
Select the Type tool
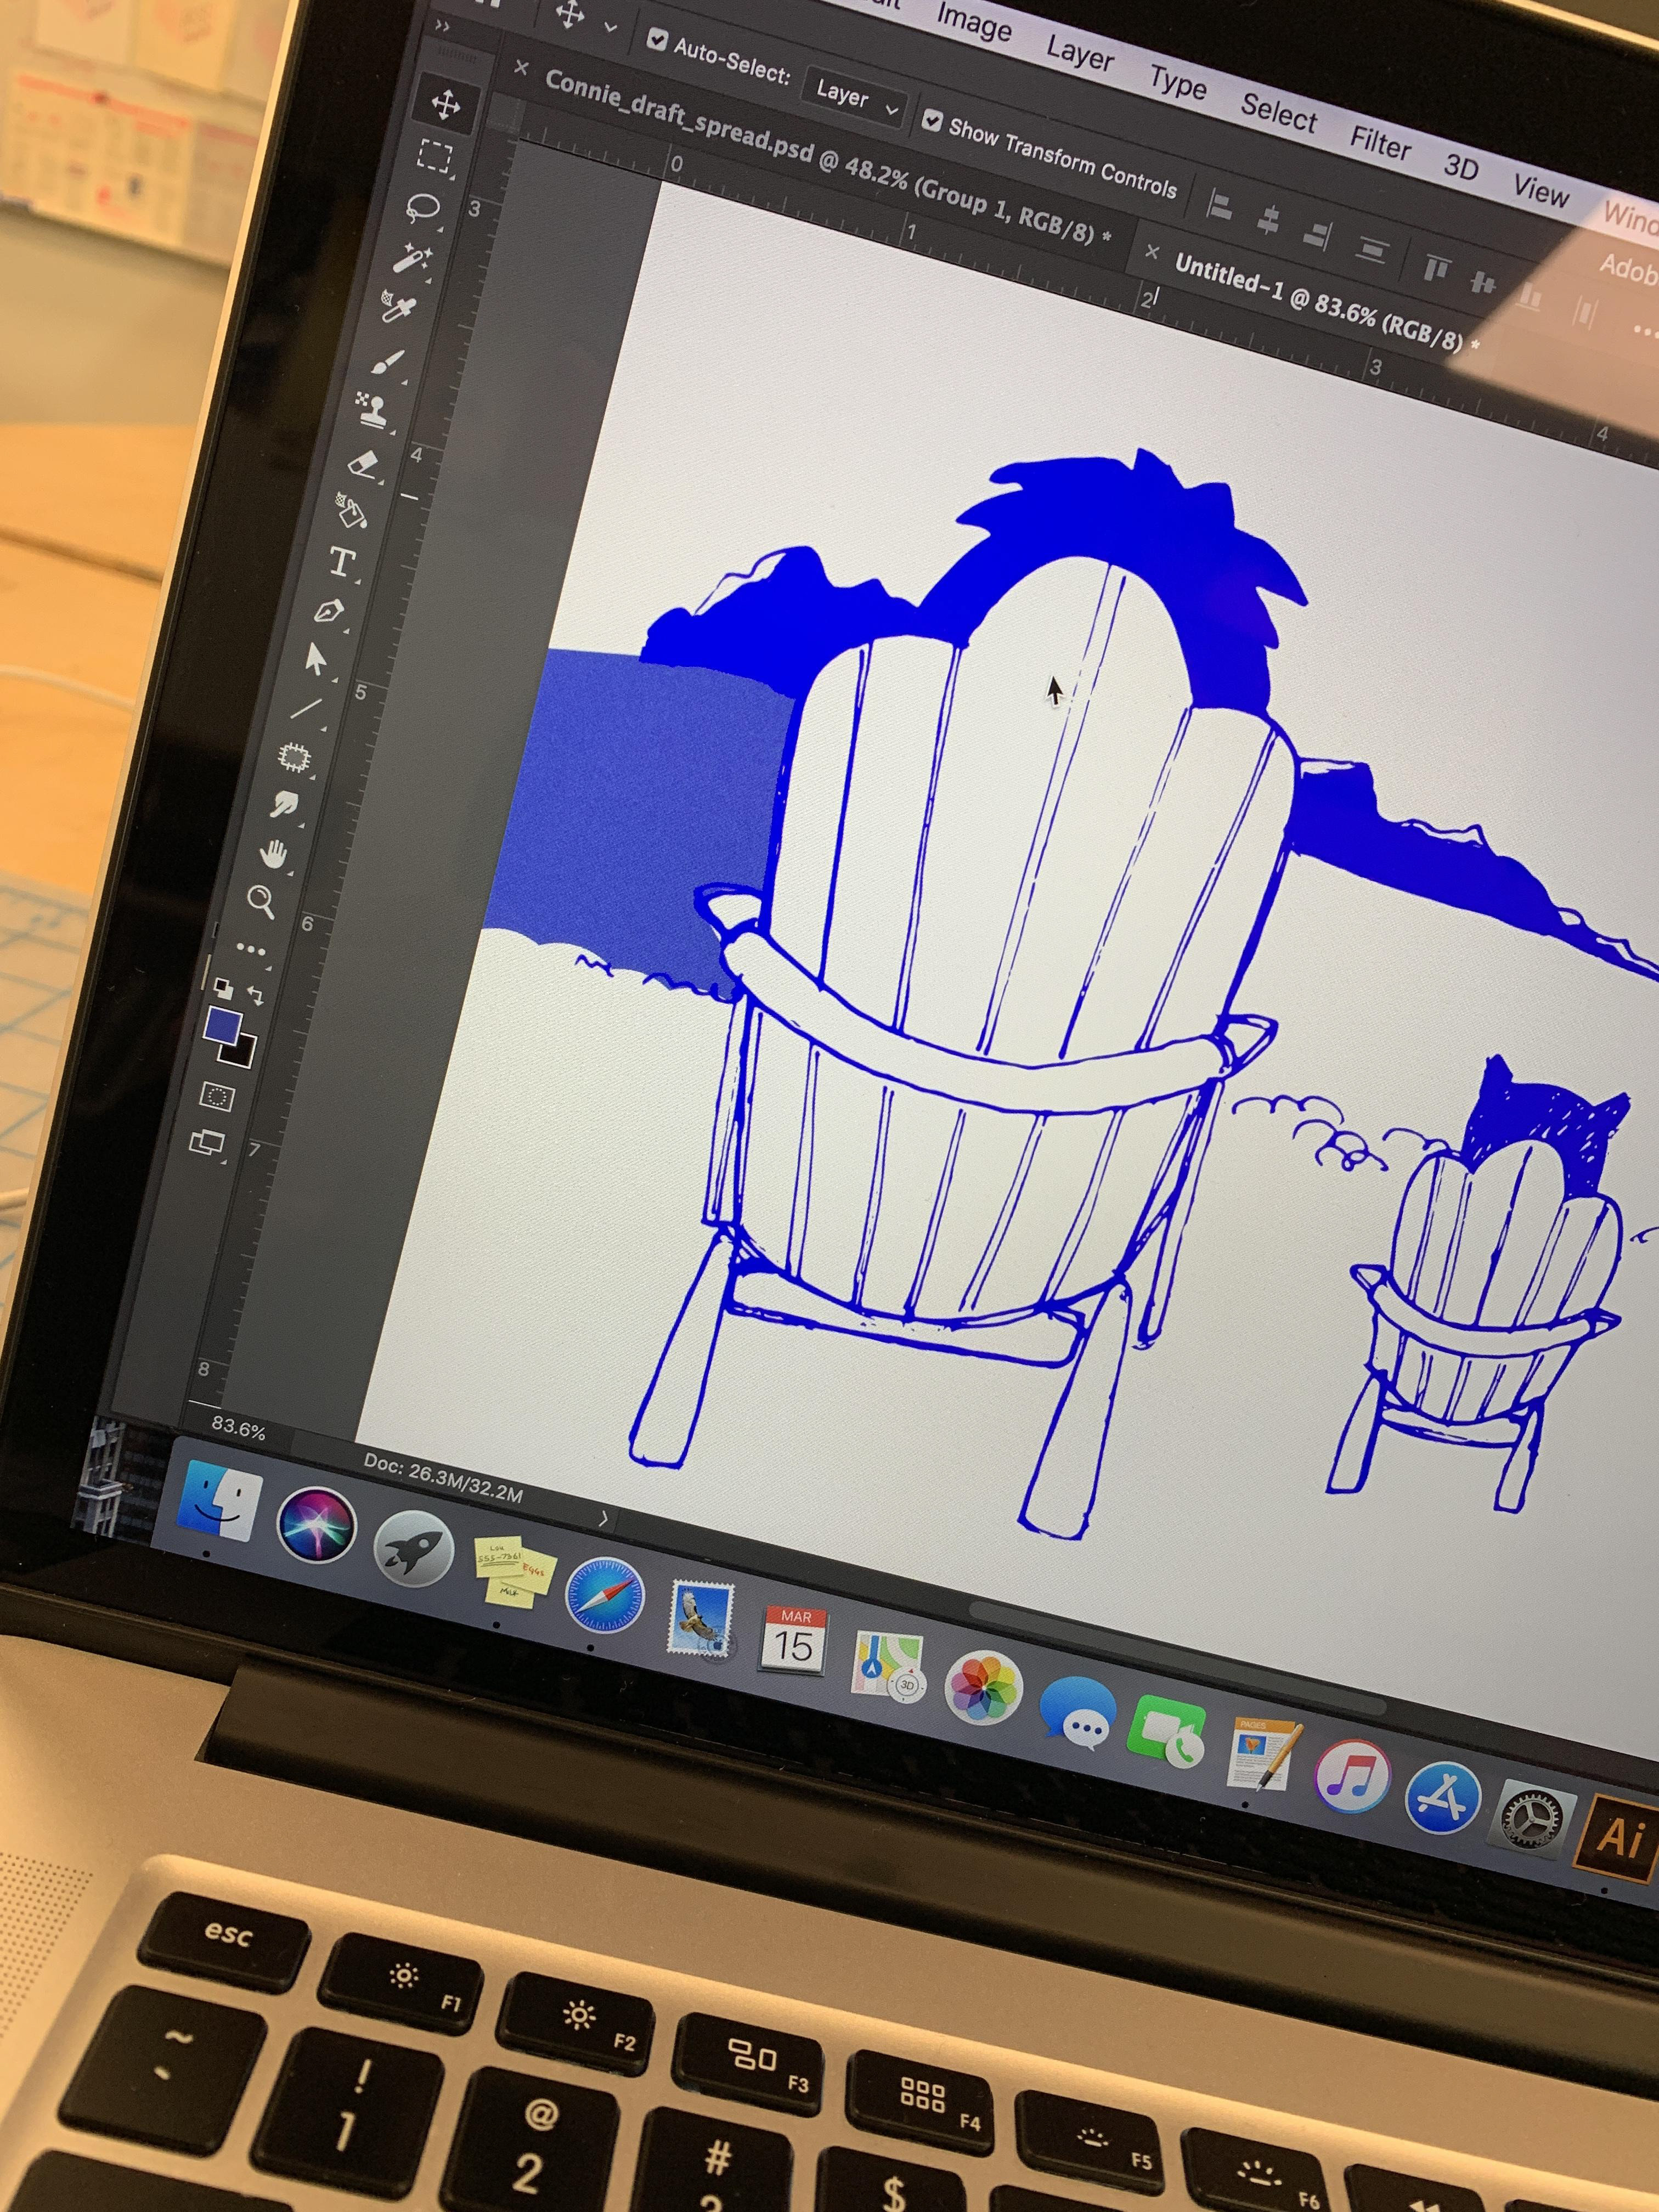[x=341, y=562]
